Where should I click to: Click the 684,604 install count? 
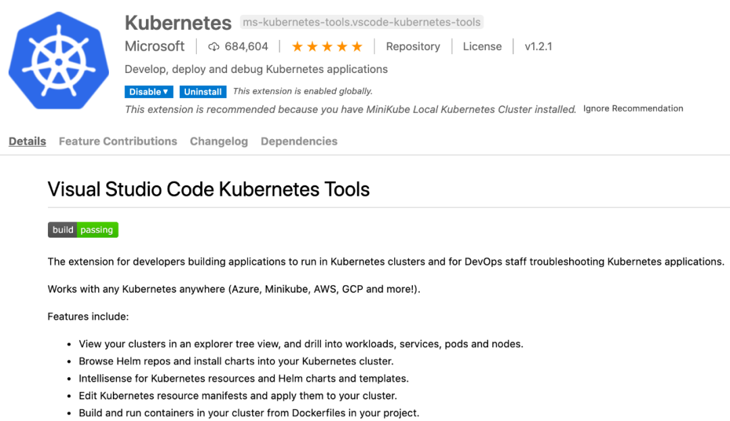246,47
